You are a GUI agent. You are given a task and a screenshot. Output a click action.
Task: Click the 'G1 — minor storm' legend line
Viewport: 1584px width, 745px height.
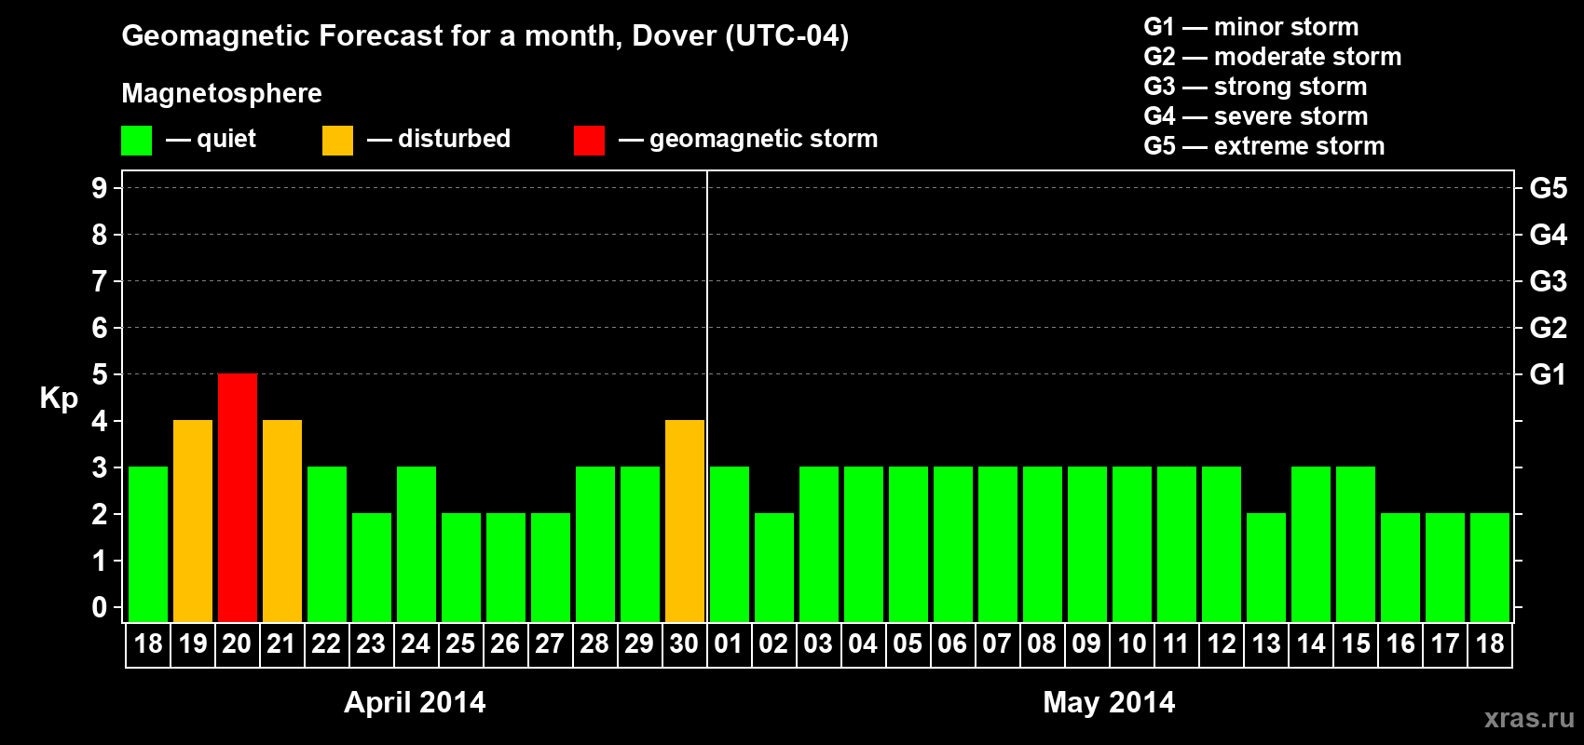(x=1251, y=27)
